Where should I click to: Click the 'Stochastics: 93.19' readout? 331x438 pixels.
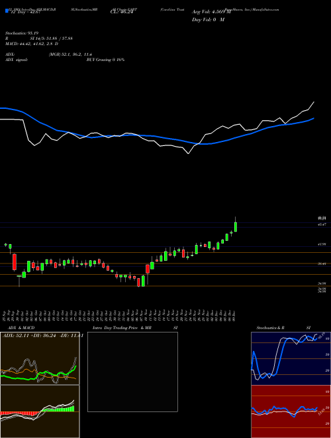pyautogui.click(x=22, y=33)
